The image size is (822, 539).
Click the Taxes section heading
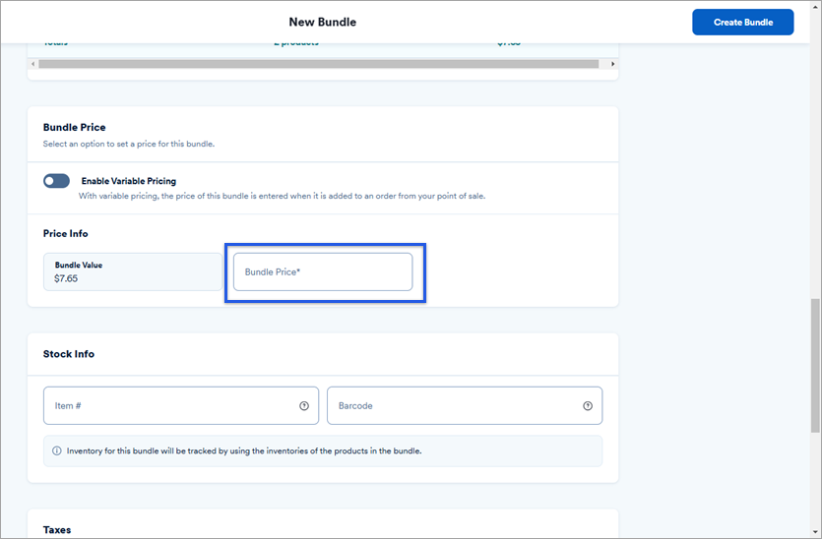[57, 529]
